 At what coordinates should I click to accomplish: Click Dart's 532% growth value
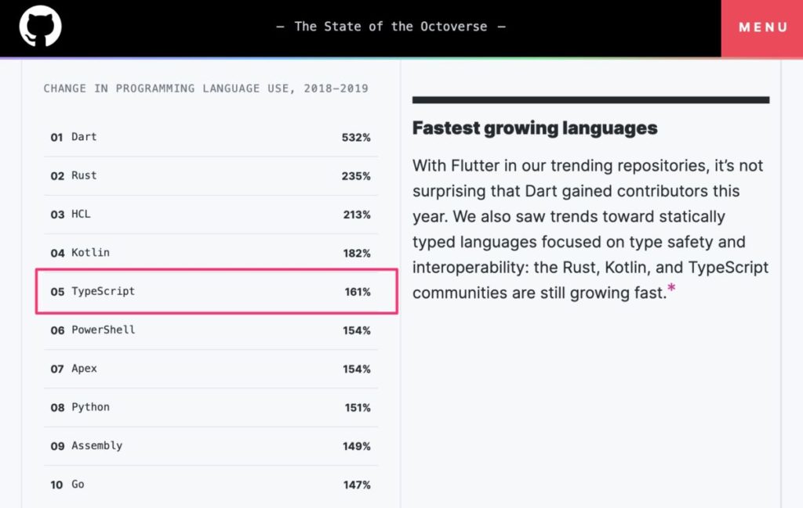357,137
